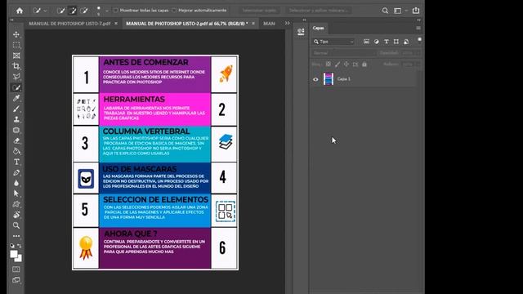Select the Frame tool
The width and height of the screenshot is (523, 294).
[16, 56]
